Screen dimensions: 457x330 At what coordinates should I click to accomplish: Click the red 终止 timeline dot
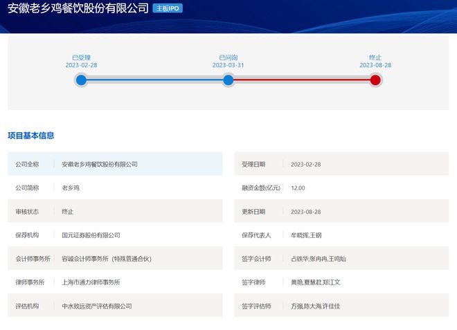pos(375,80)
